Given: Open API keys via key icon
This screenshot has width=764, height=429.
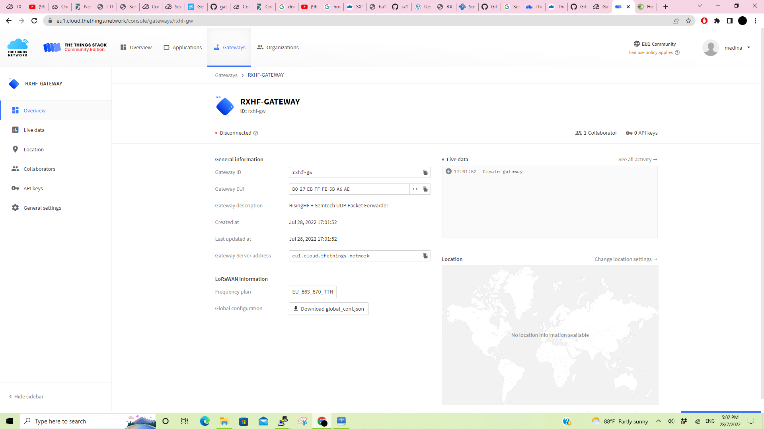Looking at the screenshot, I should coord(15,188).
